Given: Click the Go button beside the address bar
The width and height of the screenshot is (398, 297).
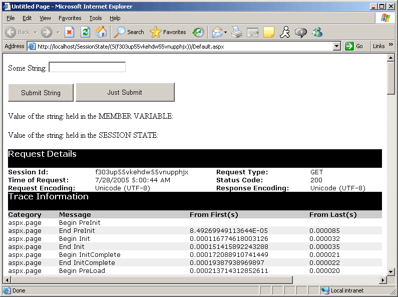Looking at the screenshot, I should pyautogui.click(x=354, y=46).
